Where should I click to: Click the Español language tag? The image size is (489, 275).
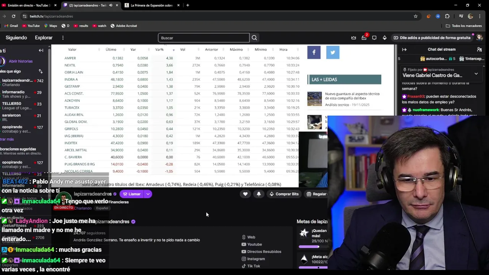(102, 208)
